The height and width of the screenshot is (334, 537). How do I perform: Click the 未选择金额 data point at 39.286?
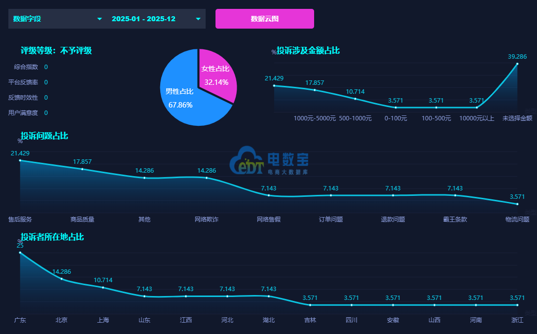pyautogui.click(x=517, y=64)
